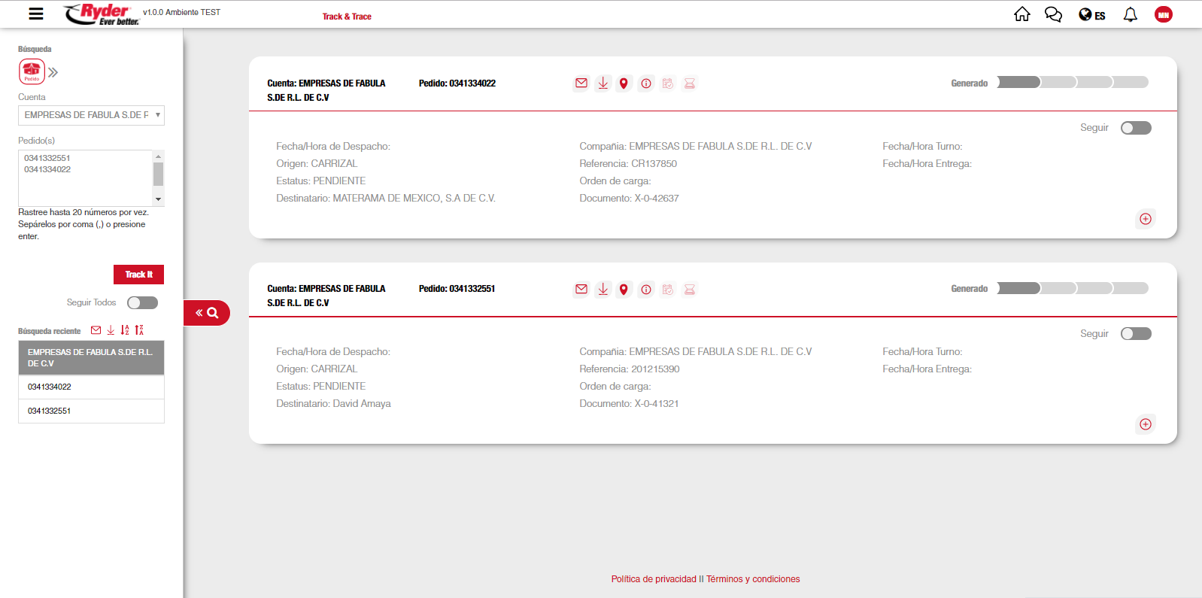Viewport: 1202px width, 598px height.
Task: Download details for order 0341334022
Action: 603,83
